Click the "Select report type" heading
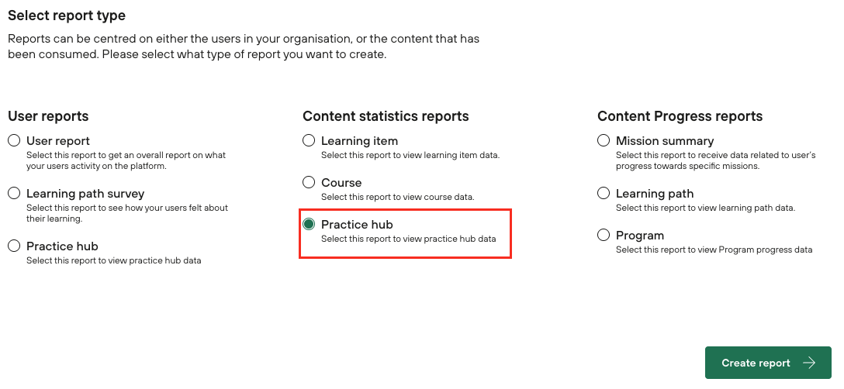The height and width of the screenshot is (389, 844). coord(67,15)
